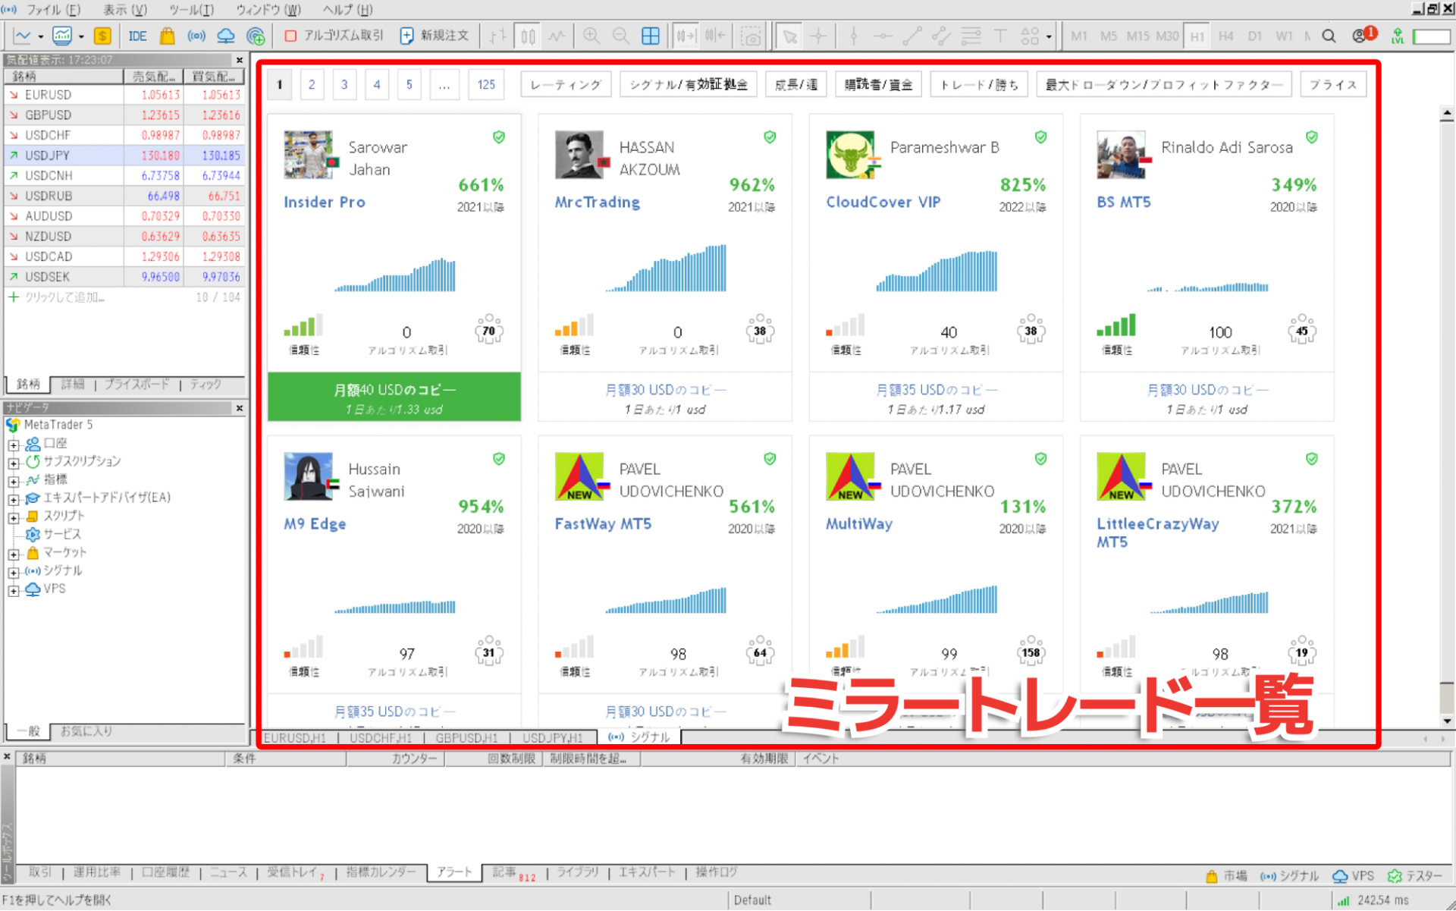Select the vertical line drawing tool
Screen dimensions: 1456x911
click(854, 36)
